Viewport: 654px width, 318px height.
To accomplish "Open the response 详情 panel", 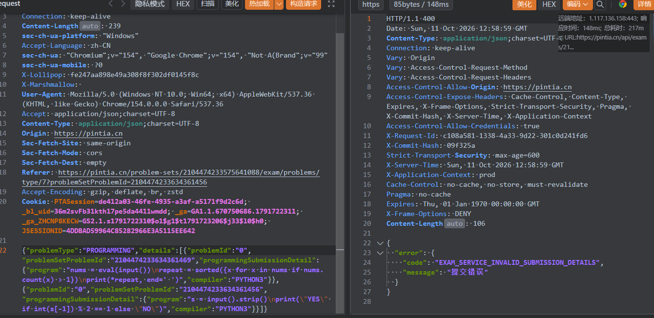I will (644, 4).
